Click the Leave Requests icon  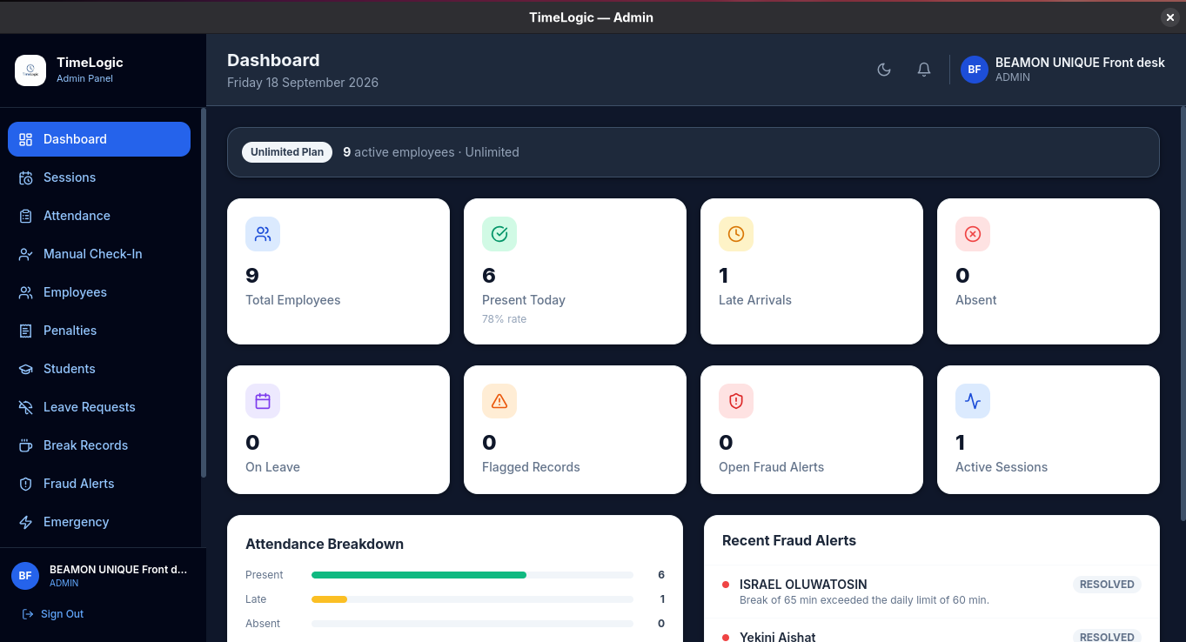(25, 407)
